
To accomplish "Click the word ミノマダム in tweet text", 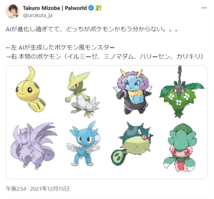I will click(x=118, y=56).
